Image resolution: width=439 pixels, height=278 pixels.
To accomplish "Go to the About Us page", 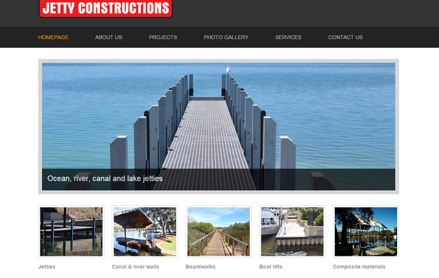I will click(109, 37).
